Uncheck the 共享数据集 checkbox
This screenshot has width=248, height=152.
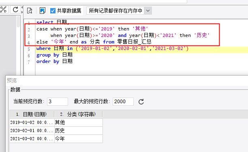point(53,11)
